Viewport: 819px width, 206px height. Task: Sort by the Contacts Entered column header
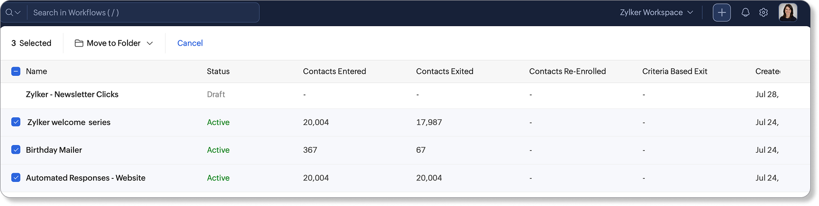(334, 71)
